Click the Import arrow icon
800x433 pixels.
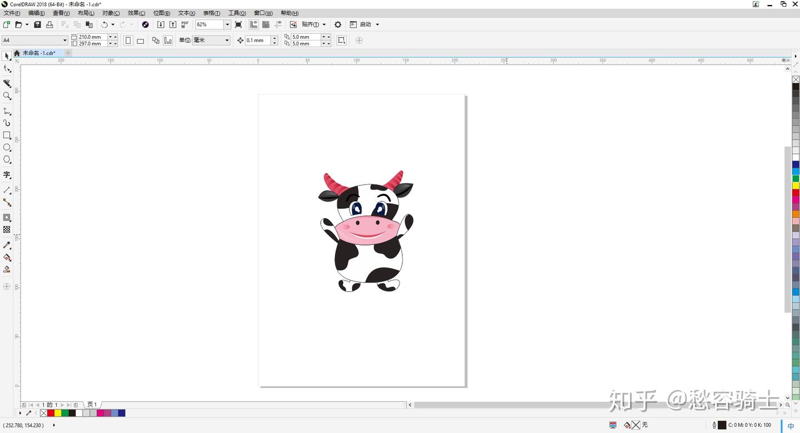click(x=161, y=24)
